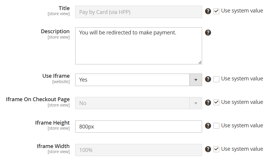Image resolution: width=274 pixels, height=162 pixels.
Task: Click the Use system value label for Iframe Height
Action: pos(242,126)
